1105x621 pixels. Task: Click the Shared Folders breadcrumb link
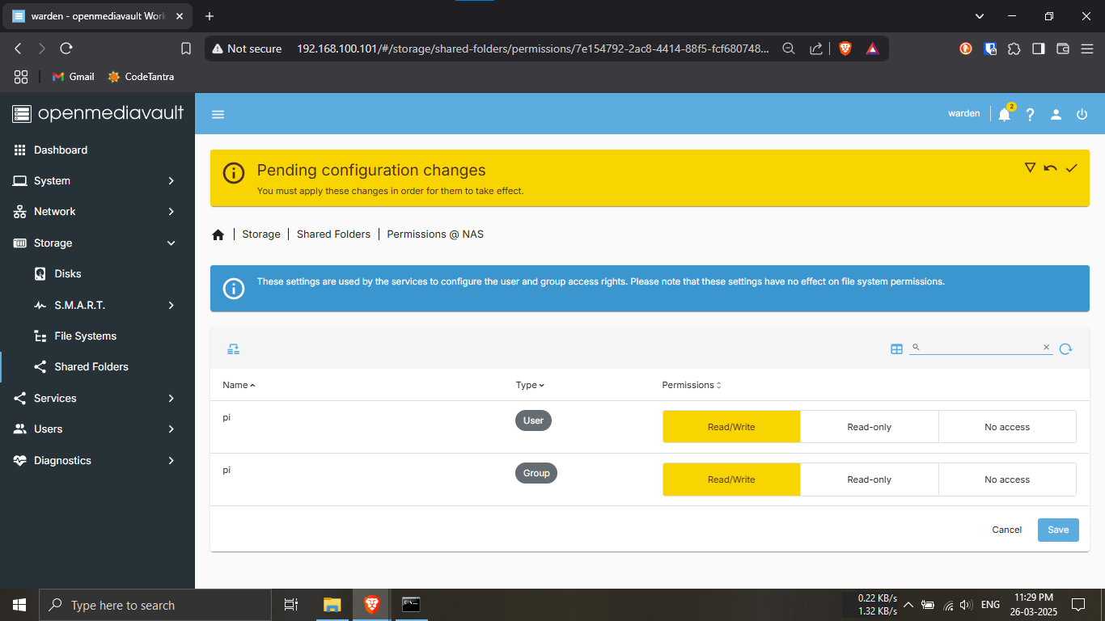[x=333, y=234]
